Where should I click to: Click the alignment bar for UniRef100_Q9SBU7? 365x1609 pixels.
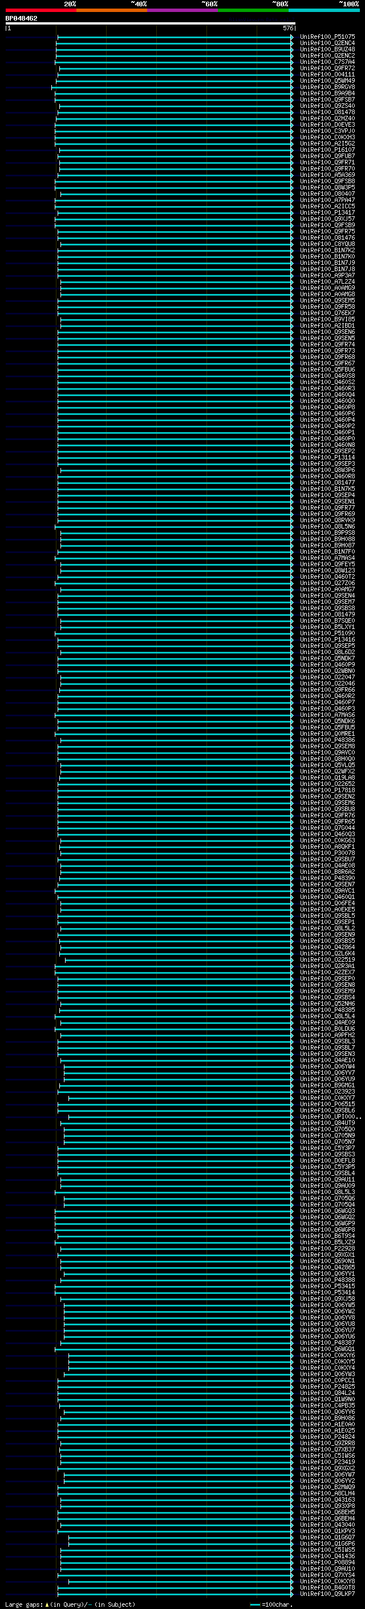[x=175, y=860]
